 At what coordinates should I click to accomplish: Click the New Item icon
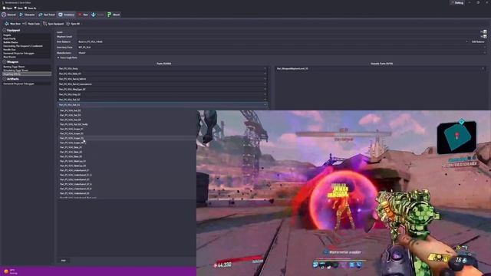7,24
